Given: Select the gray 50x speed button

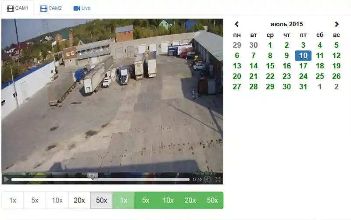Looking at the screenshot, I should [101, 200].
